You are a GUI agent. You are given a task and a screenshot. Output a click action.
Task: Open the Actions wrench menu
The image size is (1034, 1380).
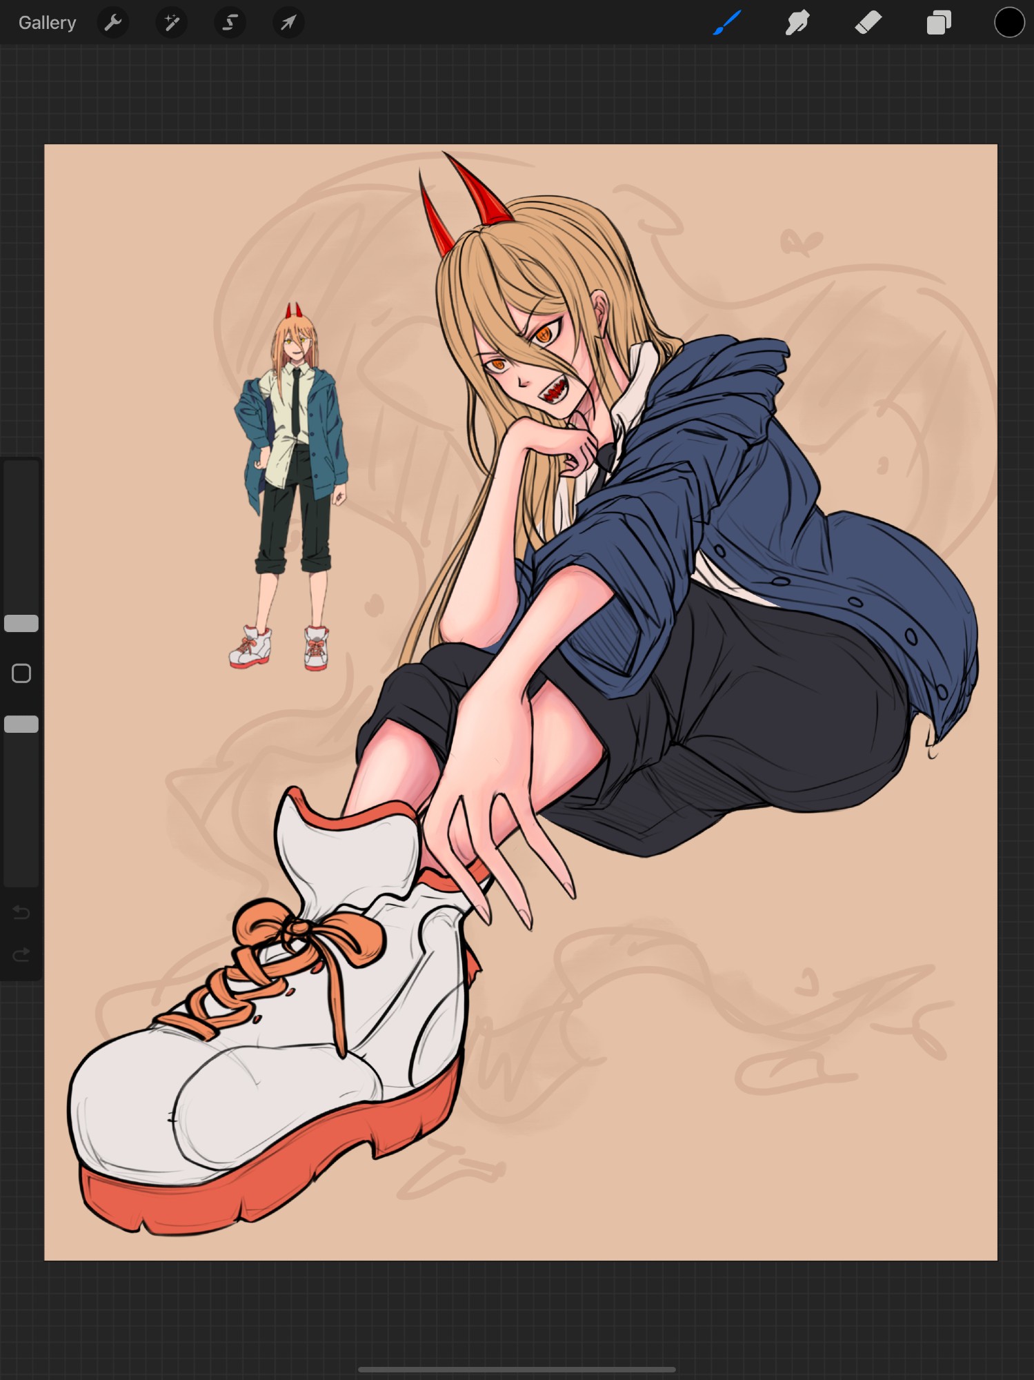[x=112, y=23]
